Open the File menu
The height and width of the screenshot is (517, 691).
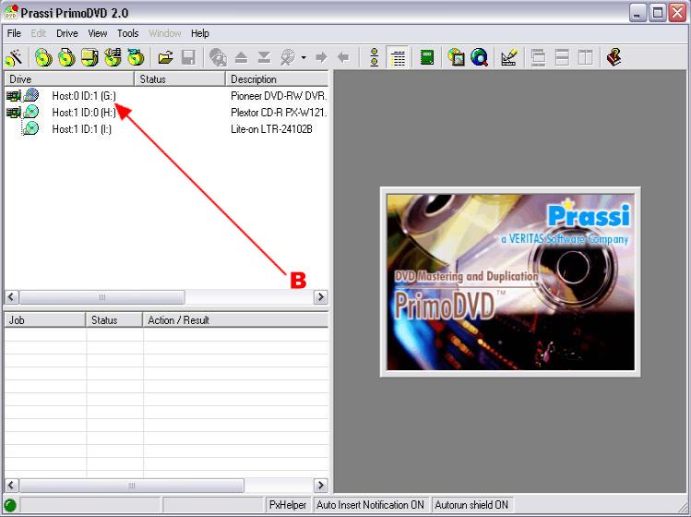14,33
